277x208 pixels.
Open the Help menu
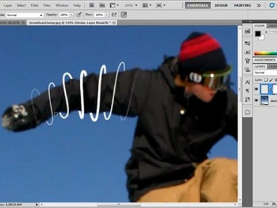tap(77, 5)
